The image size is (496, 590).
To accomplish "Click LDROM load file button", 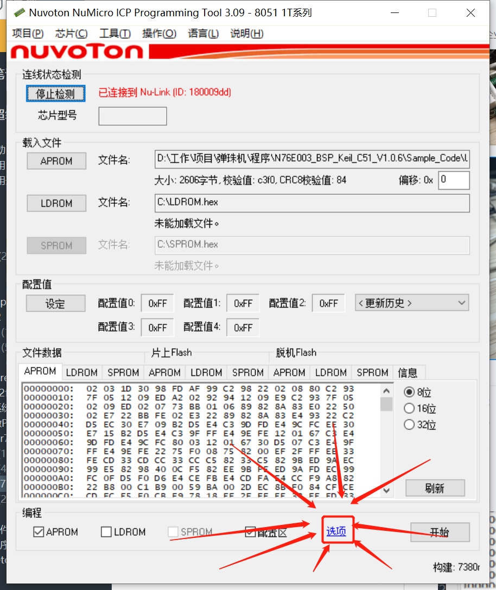I will pos(56,203).
